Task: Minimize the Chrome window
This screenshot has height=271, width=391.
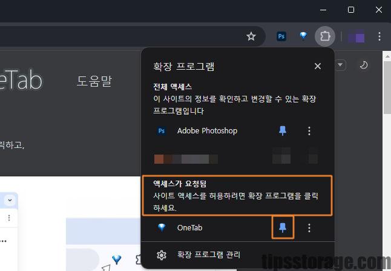Action: pos(323,10)
